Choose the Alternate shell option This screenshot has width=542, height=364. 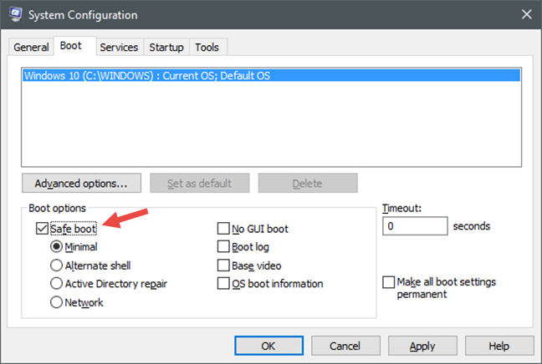tap(56, 265)
